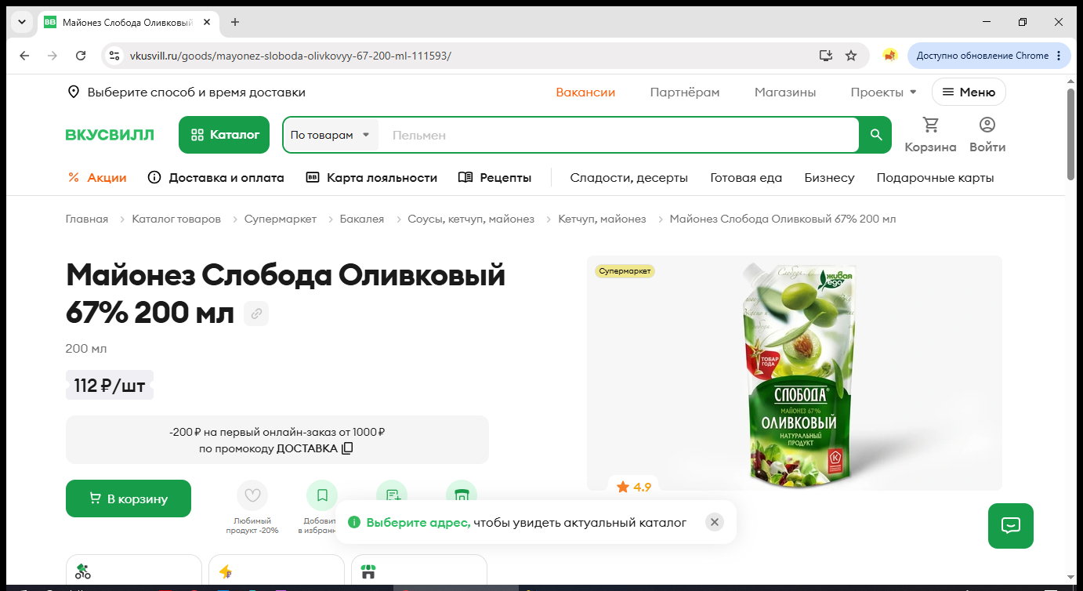Focus the product search input field
1083x591 pixels.
[x=619, y=135]
